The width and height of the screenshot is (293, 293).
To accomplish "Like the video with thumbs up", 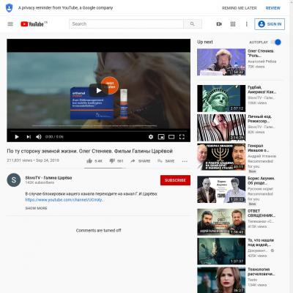I will [x=89, y=161].
